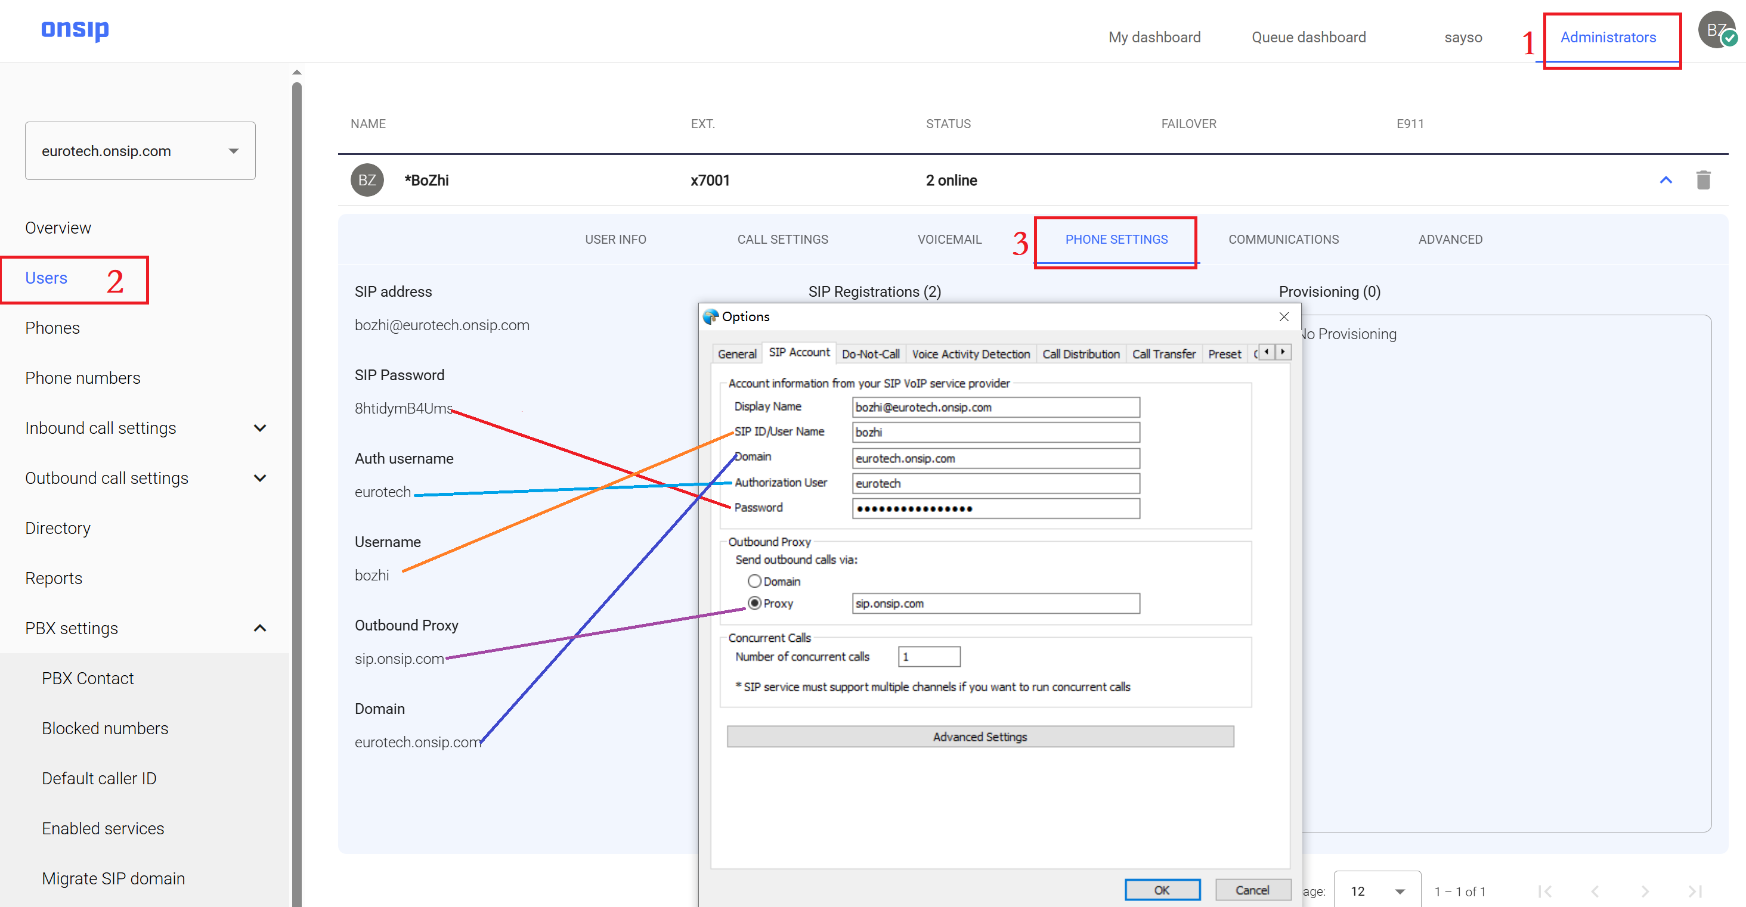
Task: Open Blocked numbers settings
Action: (x=105, y=728)
